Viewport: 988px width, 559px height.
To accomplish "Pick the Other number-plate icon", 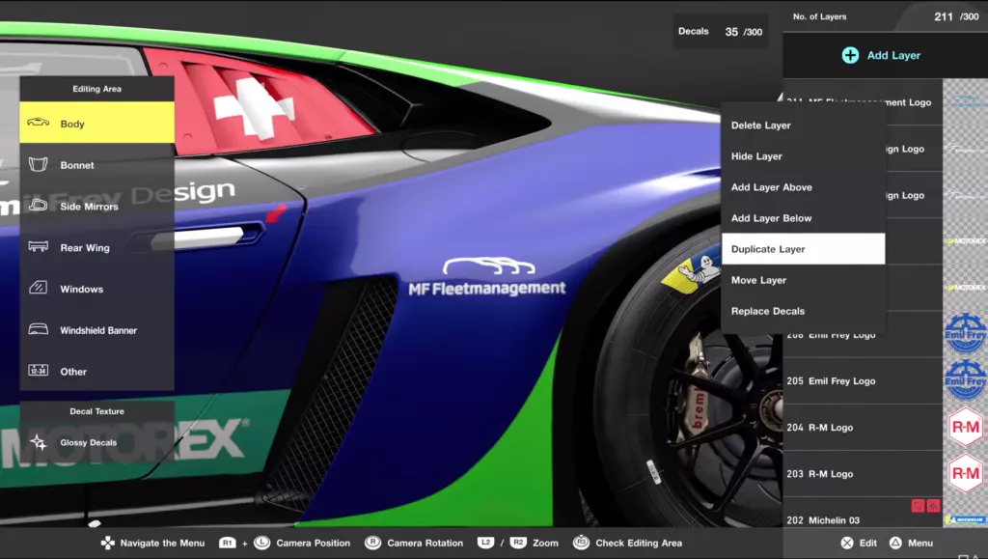I will coord(38,371).
